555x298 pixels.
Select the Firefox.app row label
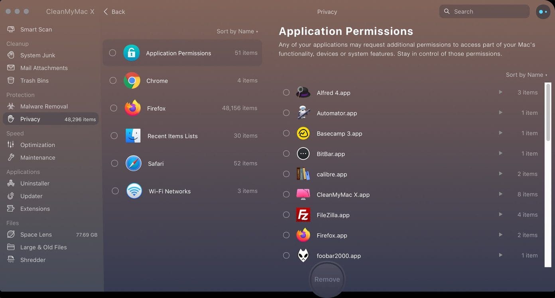(x=332, y=235)
